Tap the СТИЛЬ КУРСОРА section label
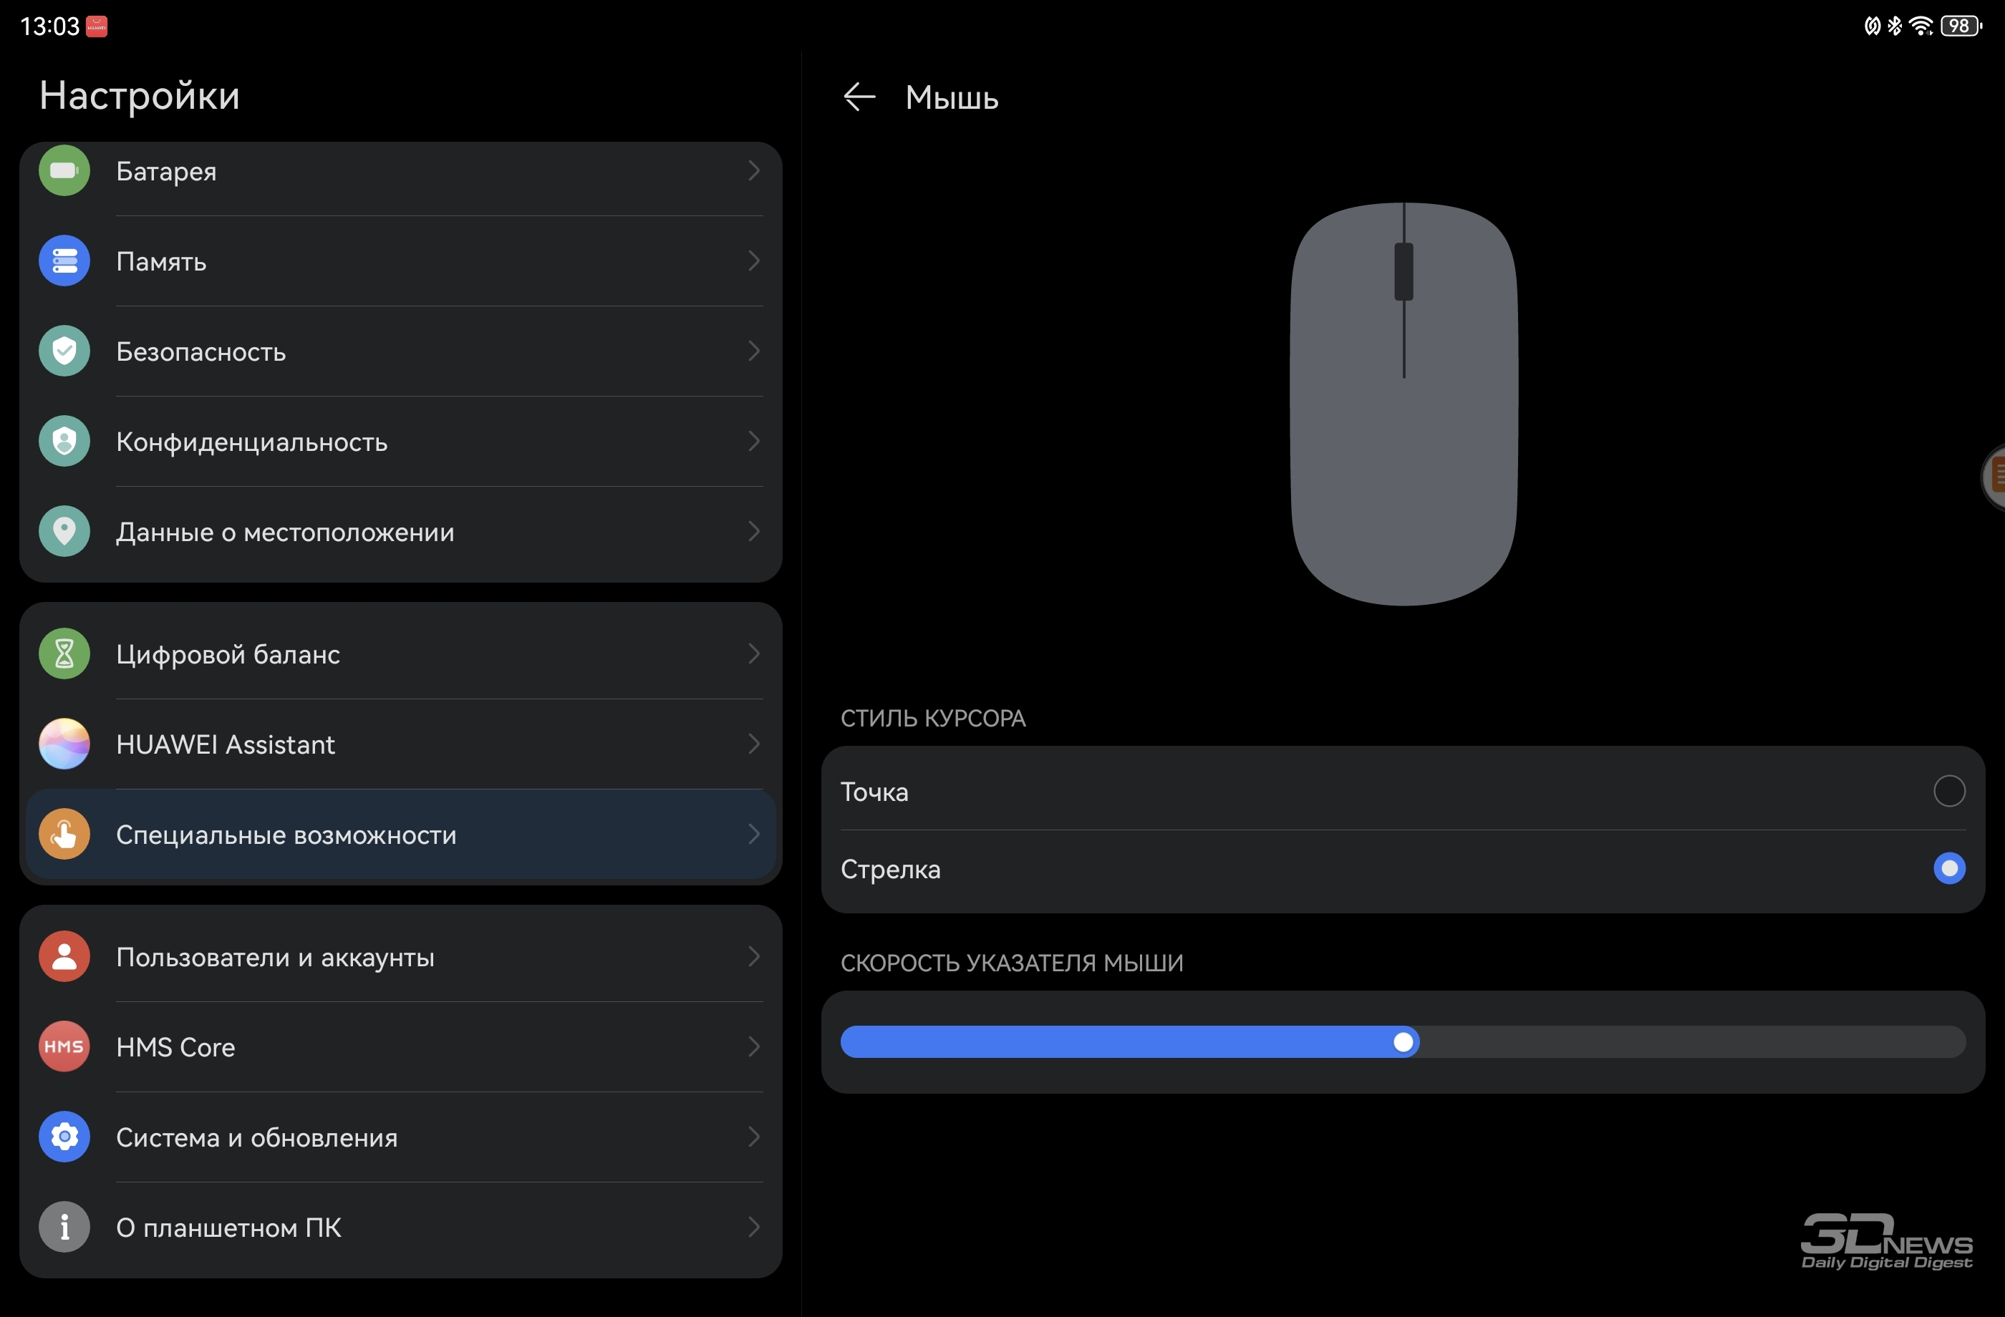Viewport: 2005px width, 1317px height. [x=934, y=719]
